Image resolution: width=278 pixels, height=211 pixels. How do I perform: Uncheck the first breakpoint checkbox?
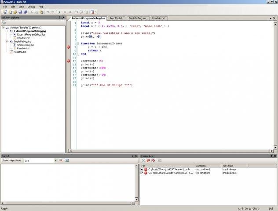pyautogui.click(x=142, y=169)
